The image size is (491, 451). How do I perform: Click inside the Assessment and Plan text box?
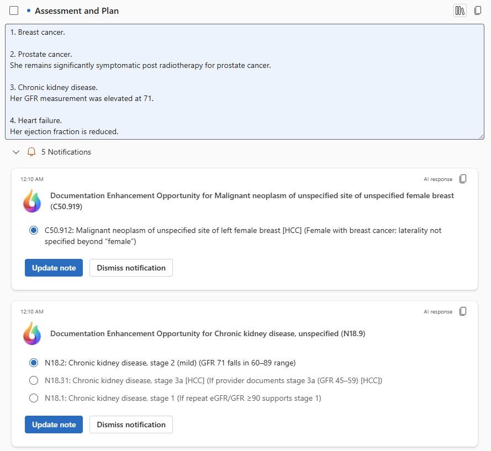point(245,82)
